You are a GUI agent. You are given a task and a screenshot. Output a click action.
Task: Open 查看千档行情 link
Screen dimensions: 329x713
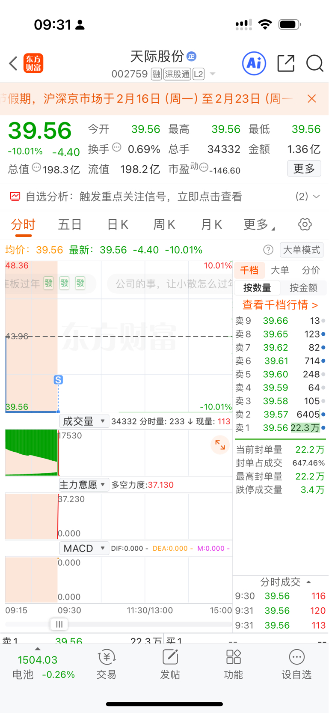point(280,305)
